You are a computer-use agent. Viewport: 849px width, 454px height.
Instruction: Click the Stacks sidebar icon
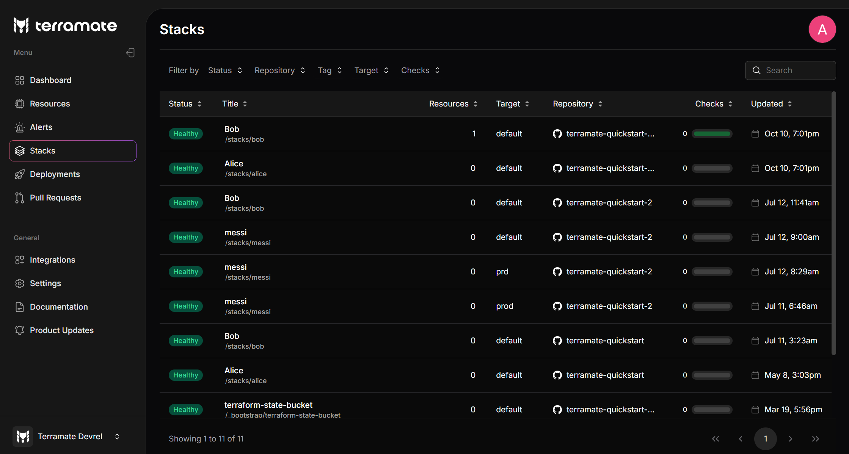20,150
